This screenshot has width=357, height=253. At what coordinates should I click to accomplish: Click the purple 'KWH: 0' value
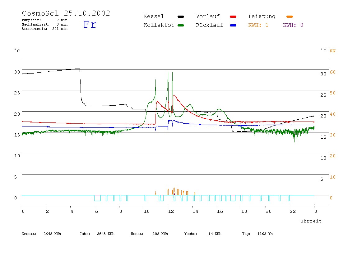(293, 25)
